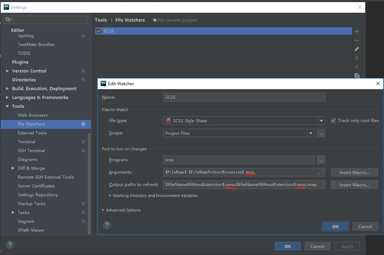Click the settings tree vertical scrollbar
The image size is (384, 255).
pos(89,184)
